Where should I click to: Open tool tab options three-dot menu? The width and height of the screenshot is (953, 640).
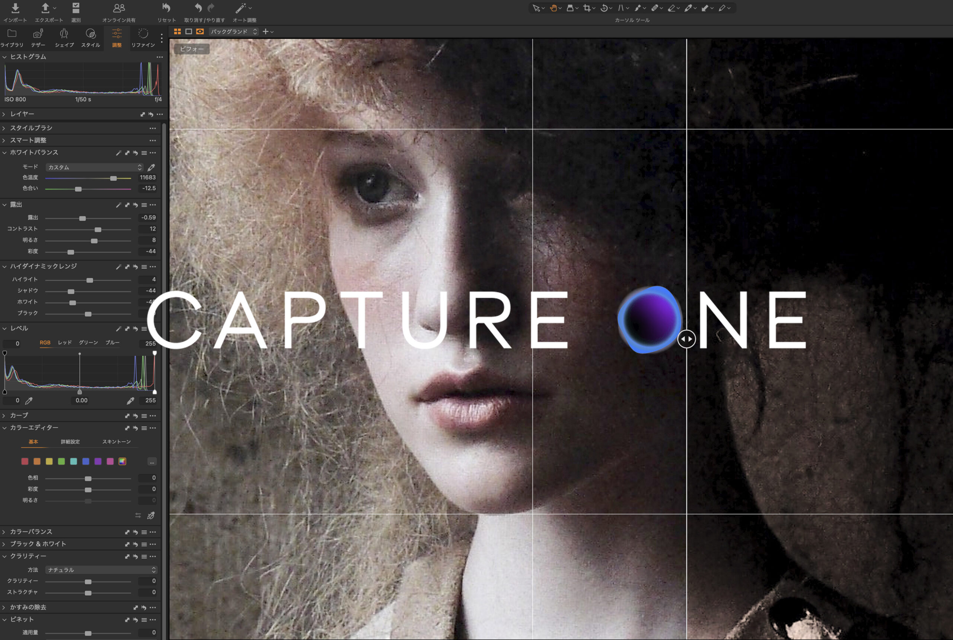162,38
